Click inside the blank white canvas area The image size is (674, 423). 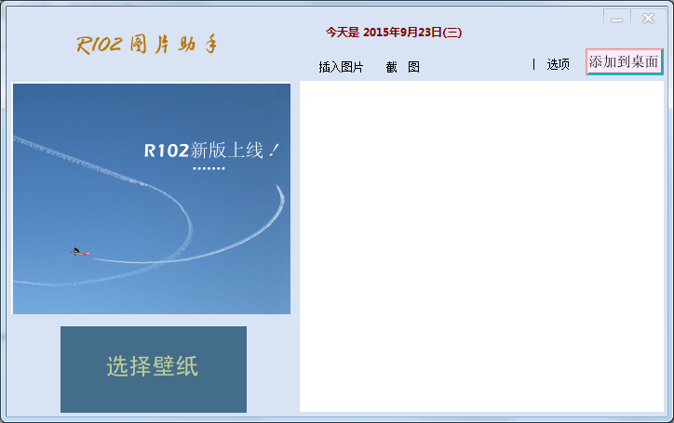click(481, 246)
